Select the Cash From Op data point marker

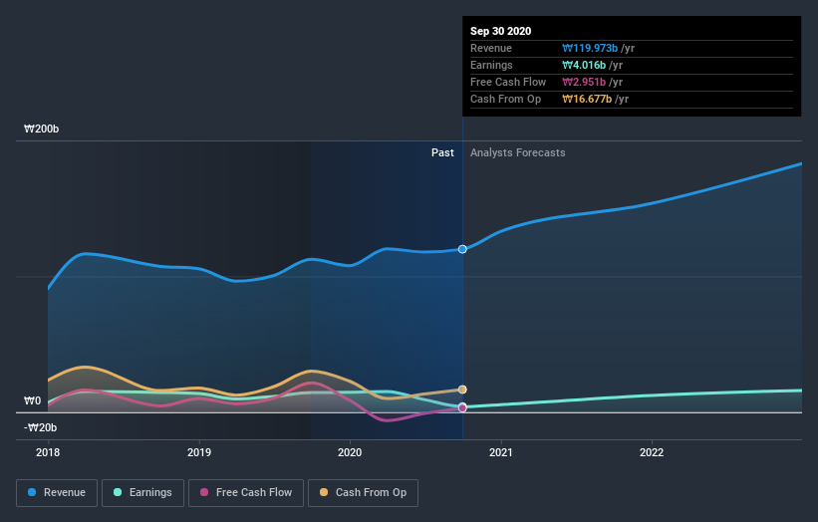click(462, 390)
